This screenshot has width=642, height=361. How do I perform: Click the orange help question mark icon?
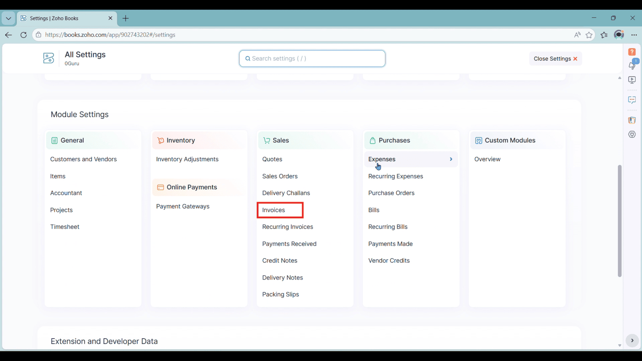click(632, 52)
